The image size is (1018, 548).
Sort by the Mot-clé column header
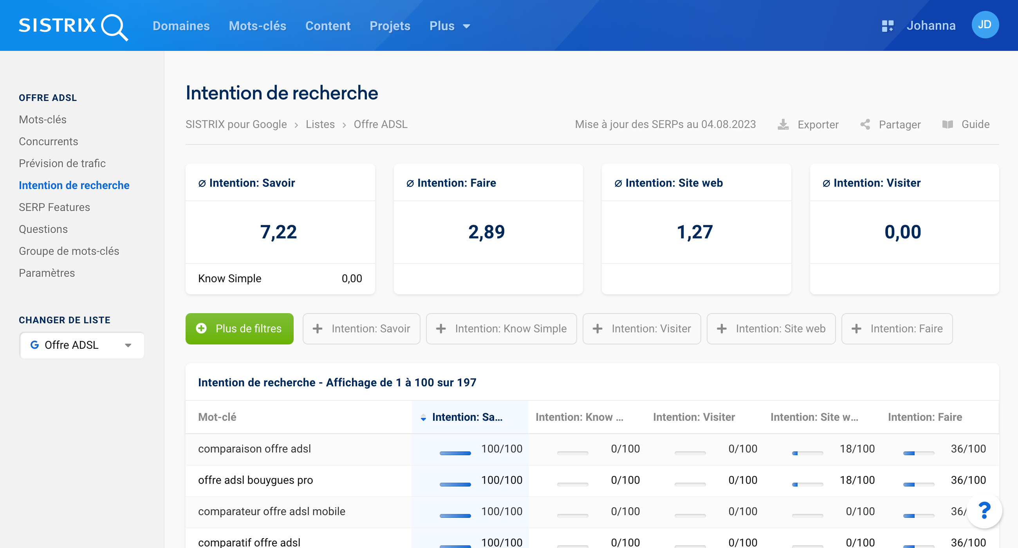click(217, 417)
